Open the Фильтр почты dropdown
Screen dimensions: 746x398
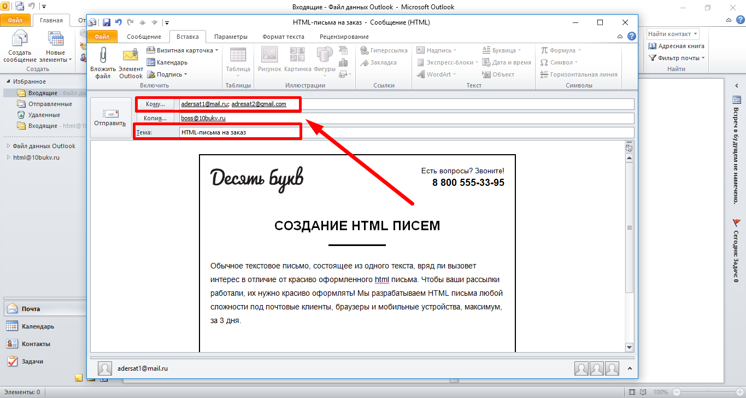pyautogui.click(x=676, y=58)
